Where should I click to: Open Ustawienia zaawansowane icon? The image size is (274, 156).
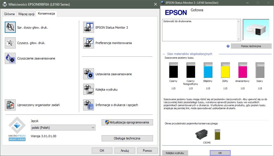tap(88, 74)
